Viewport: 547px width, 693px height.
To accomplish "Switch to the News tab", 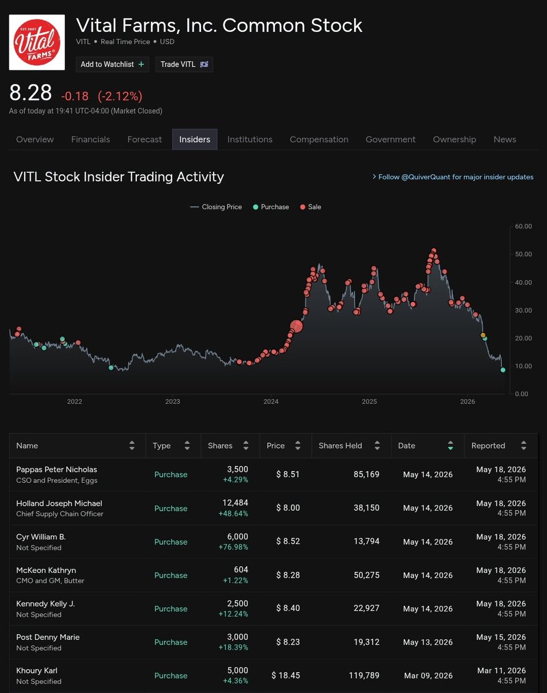I will point(505,139).
